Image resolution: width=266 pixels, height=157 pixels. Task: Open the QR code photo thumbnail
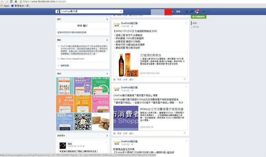(x=83, y=122)
